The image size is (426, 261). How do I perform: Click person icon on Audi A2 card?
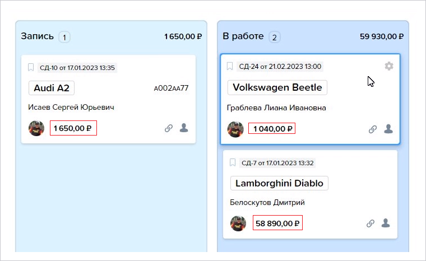(184, 128)
